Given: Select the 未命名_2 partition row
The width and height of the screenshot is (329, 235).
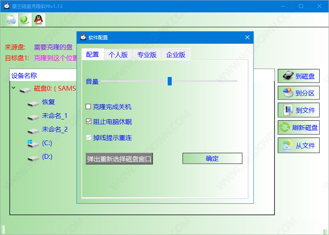Looking at the screenshot, I should 54,129.
